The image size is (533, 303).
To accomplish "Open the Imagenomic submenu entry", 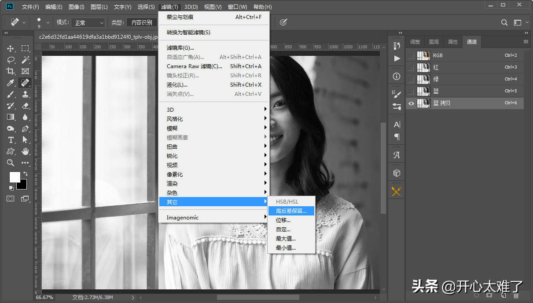I will coord(214,217).
